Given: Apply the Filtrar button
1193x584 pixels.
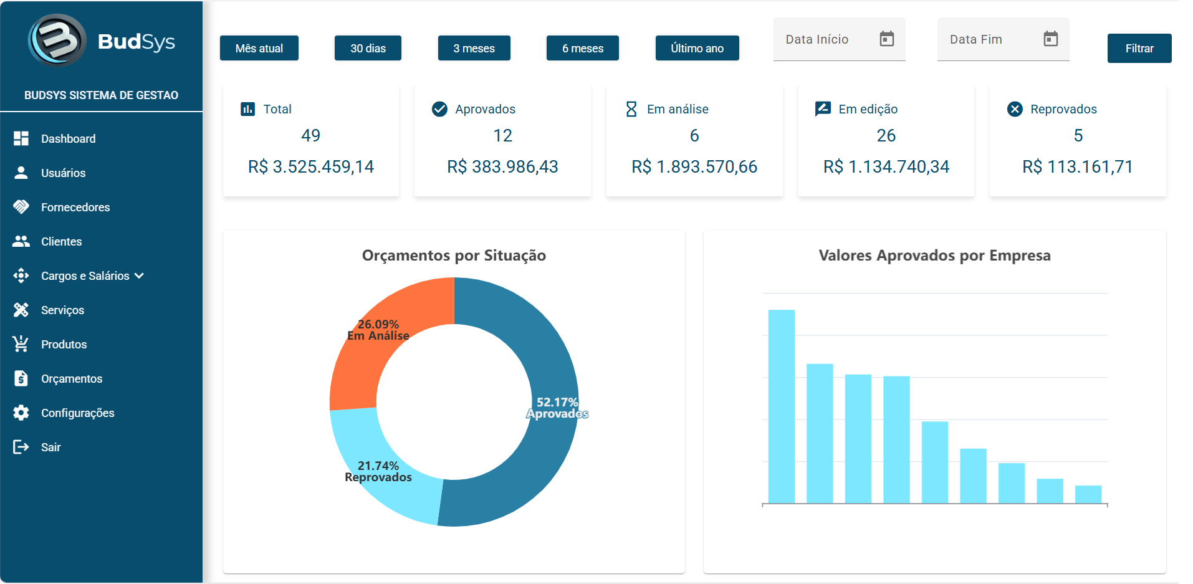Looking at the screenshot, I should pos(1139,48).
